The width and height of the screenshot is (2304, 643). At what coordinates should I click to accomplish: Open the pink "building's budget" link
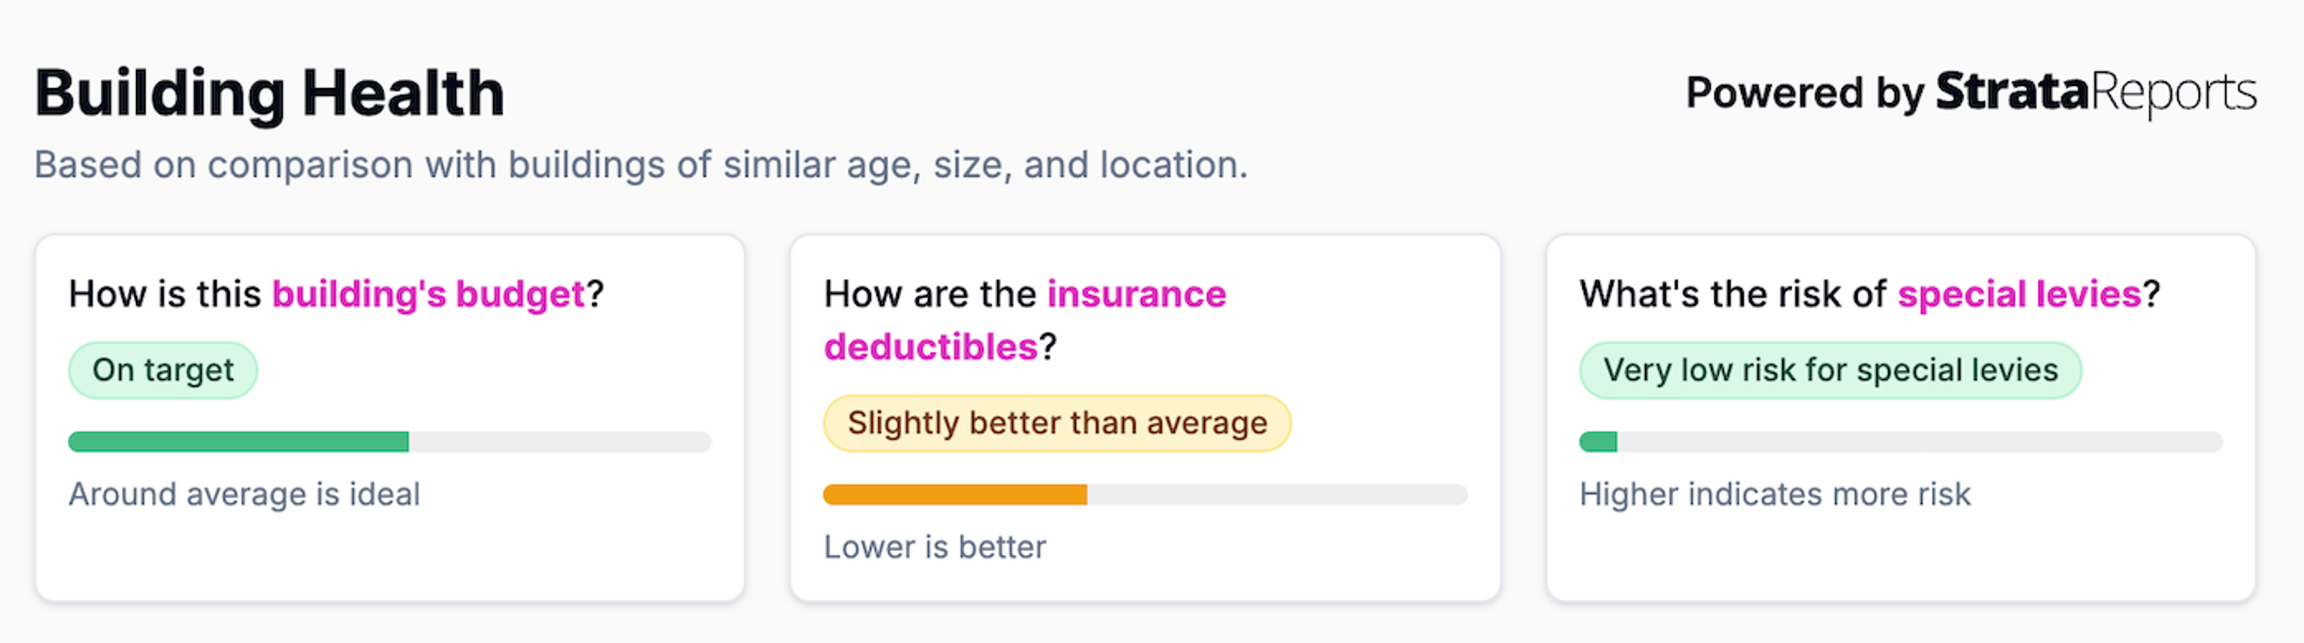click(x=428, y=295)
